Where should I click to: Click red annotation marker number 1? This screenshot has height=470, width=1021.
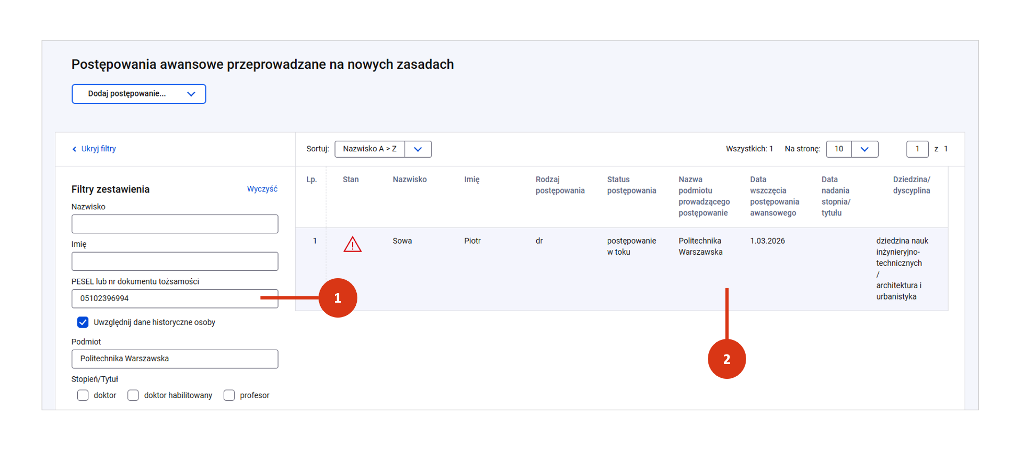point(338,298)
